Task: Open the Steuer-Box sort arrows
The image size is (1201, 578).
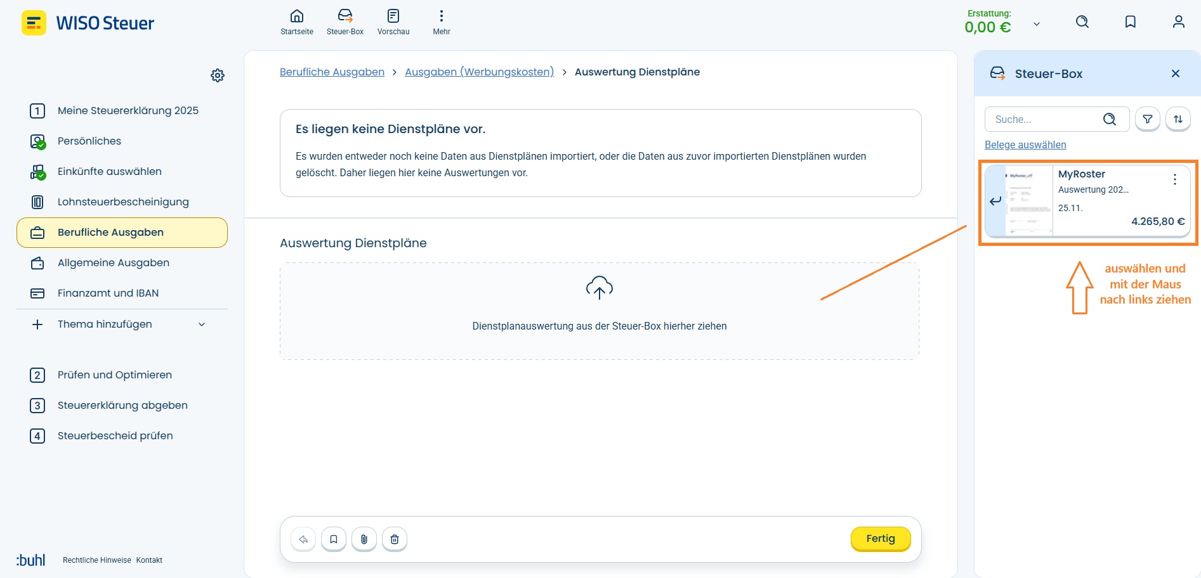Action: [x=1178, y=119]
